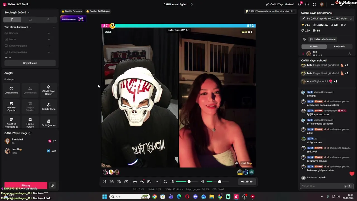Image resolution: width=357 pixels, height=201 pixels.
Task: Open scene options three dots menu
Action: (x=54, y=27)
